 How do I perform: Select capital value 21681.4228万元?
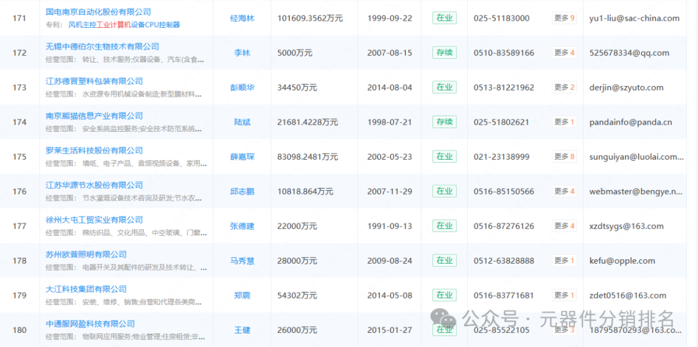[x=308, y=122]
